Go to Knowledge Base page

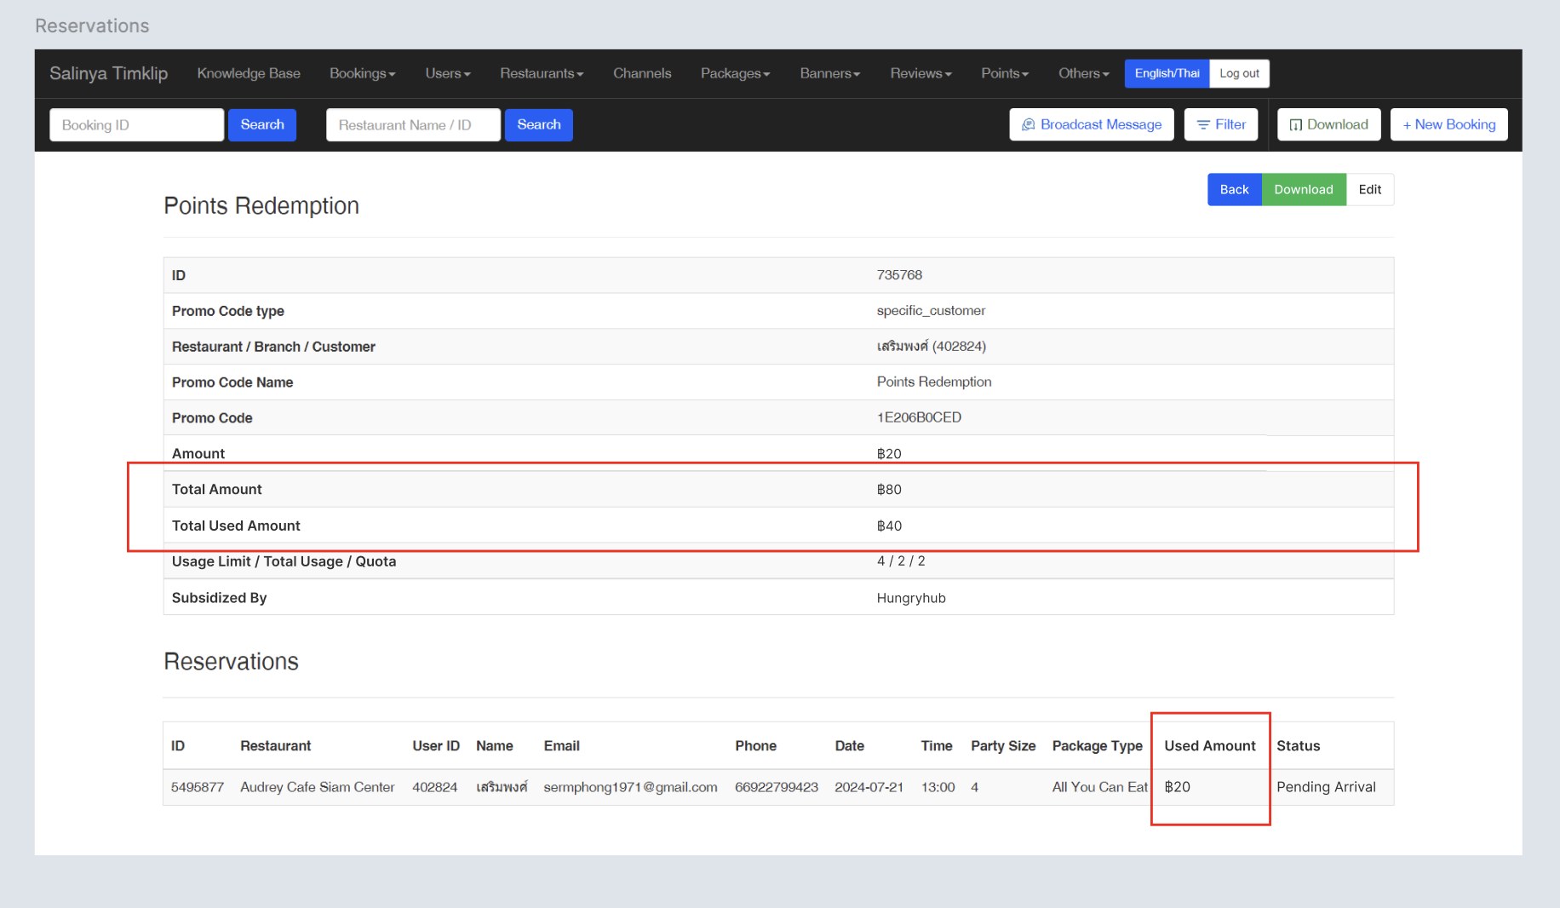249,73
